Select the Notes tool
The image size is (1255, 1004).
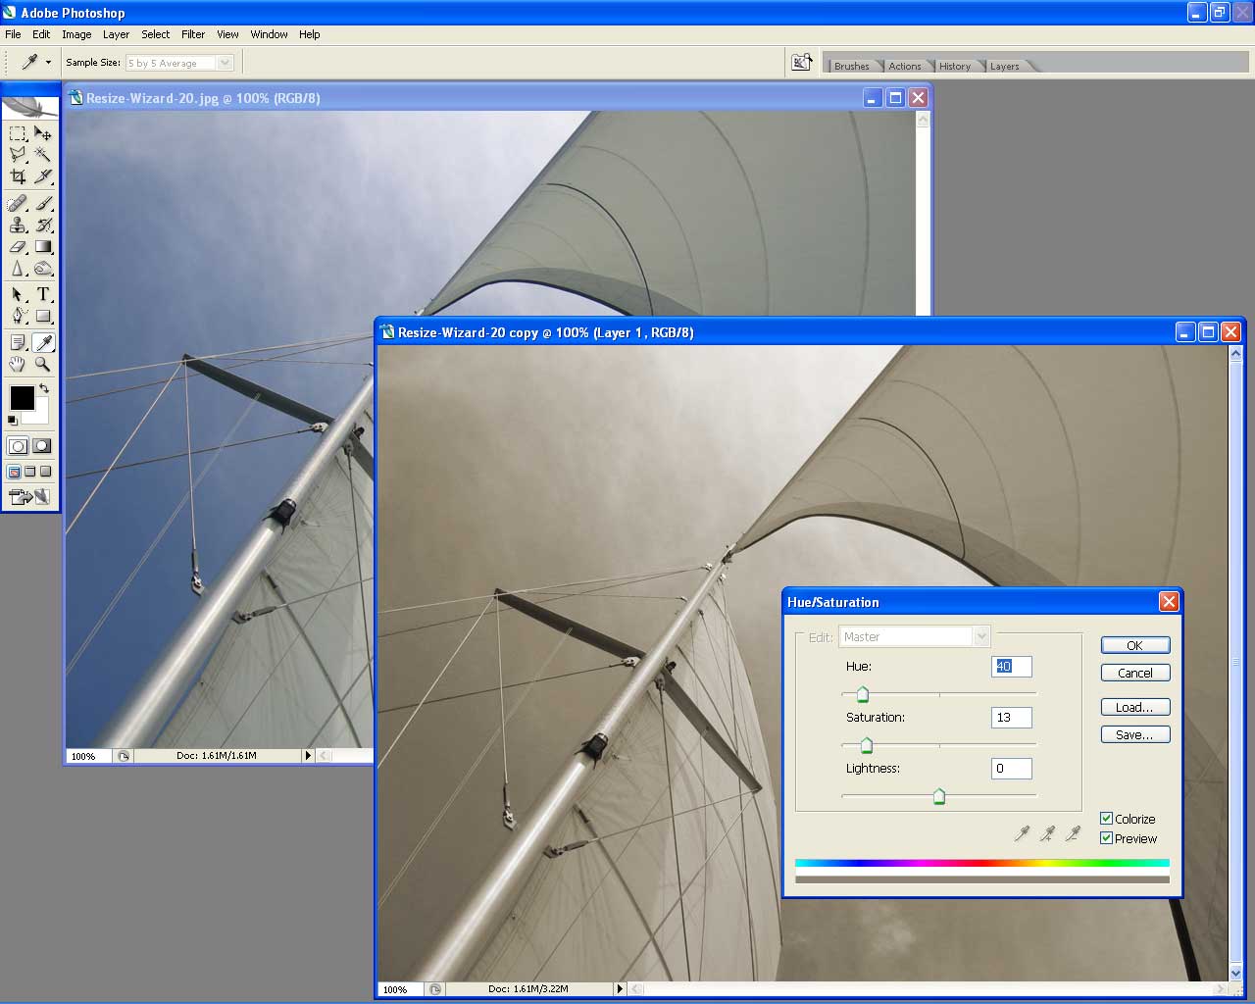pyautogui.click(x=18, y=342)
